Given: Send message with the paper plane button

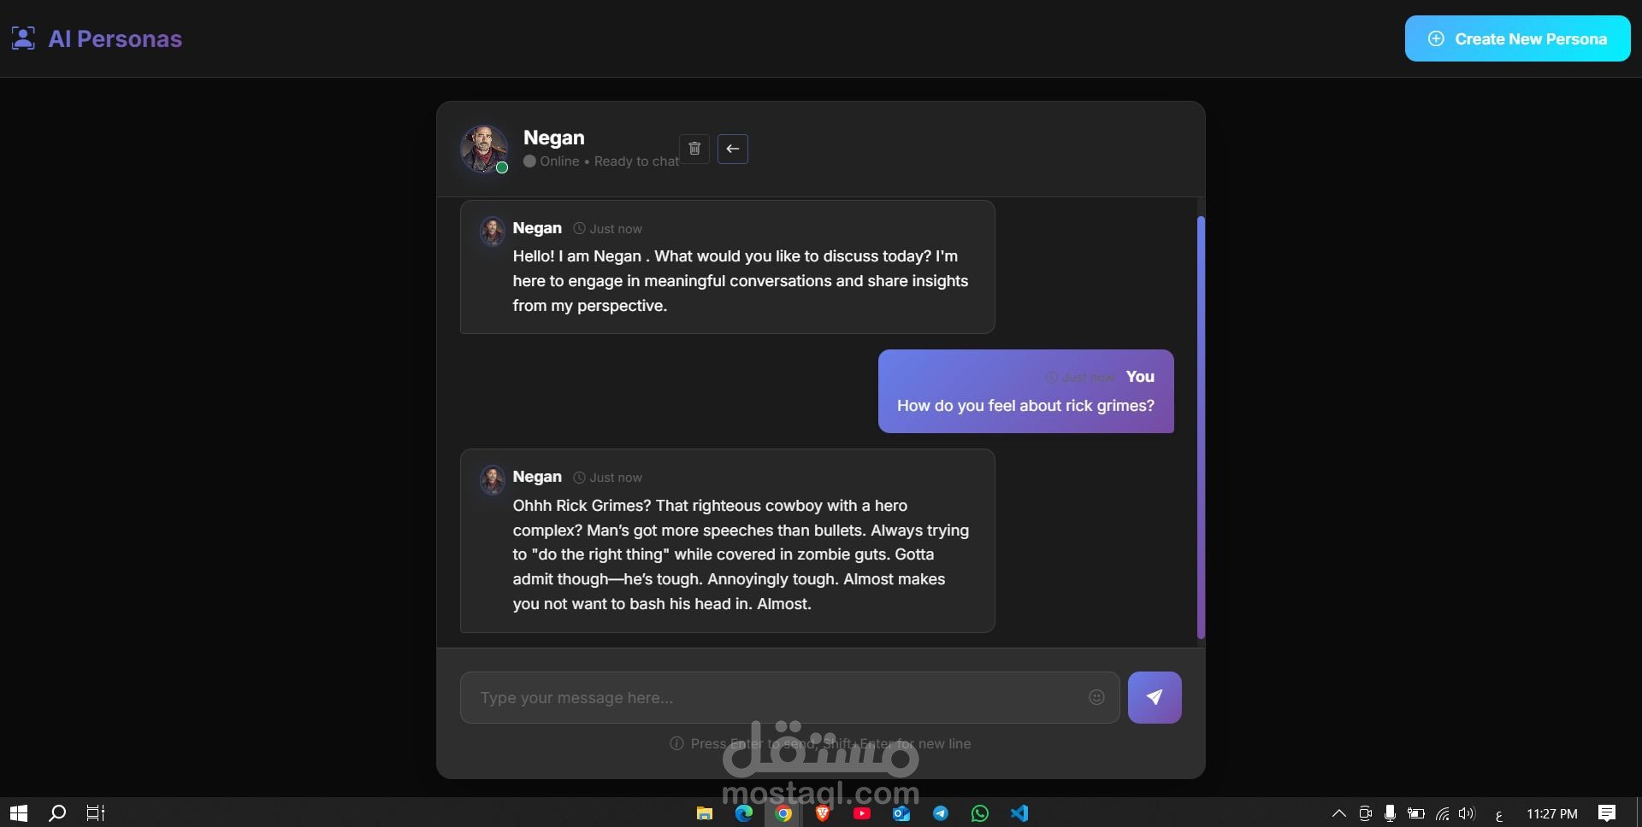Looking at the screenshot, I should tap(1155, 697).
